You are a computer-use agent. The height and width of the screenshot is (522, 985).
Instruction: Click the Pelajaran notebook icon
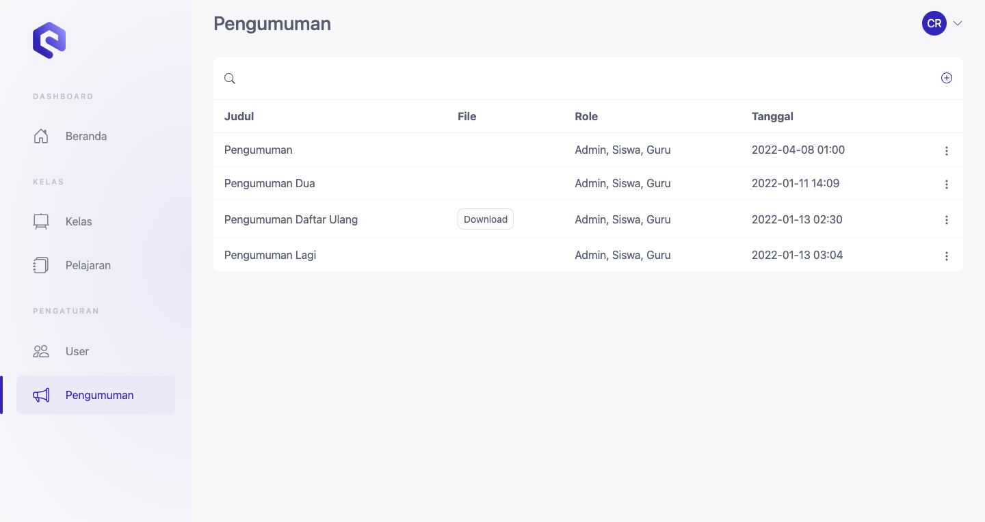tap(41, 265)
